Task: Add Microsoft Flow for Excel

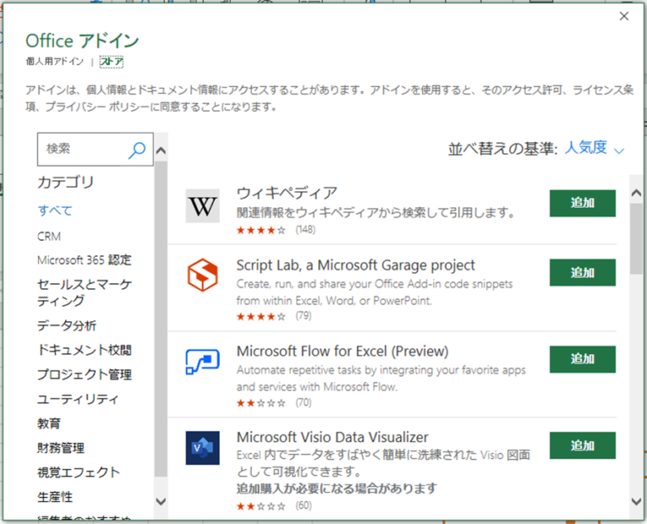Action: coord(582,359)
